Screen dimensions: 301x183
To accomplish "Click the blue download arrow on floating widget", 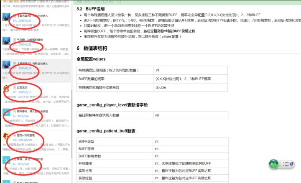I will 291,164.
